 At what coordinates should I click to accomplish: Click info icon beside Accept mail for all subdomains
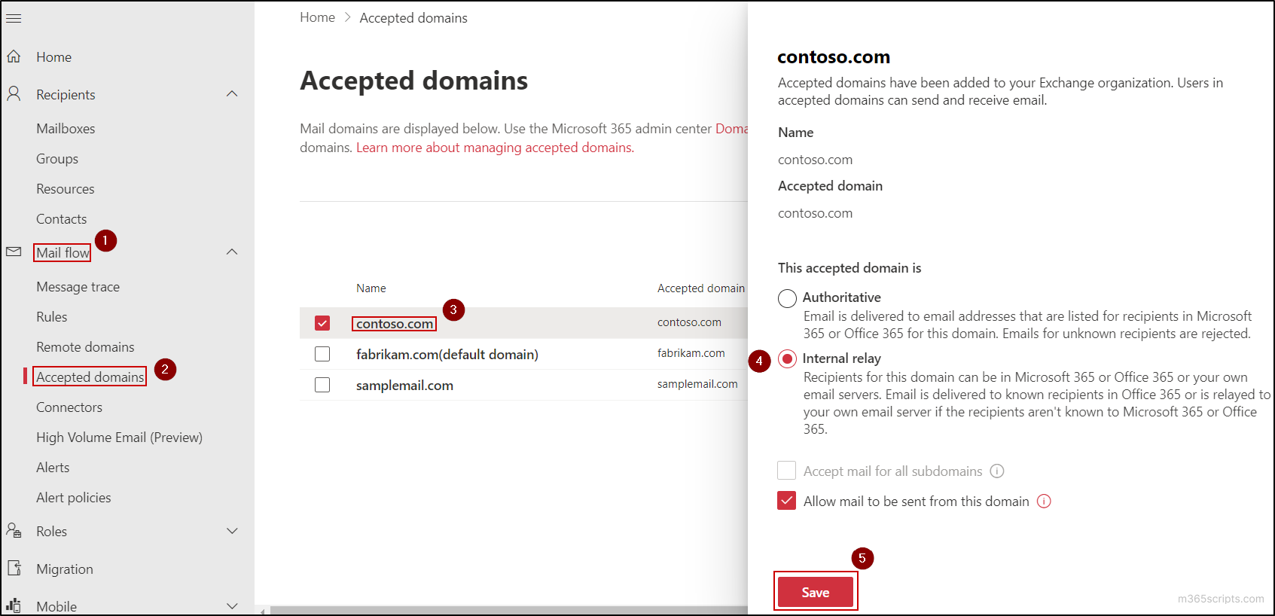997,471
